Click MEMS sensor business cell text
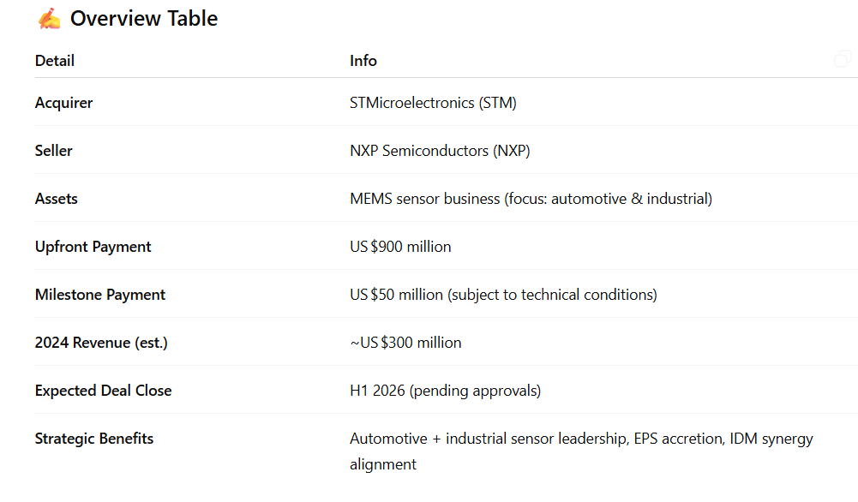Image resolution: width=858 pixels, height=502 pixels. [x=531, y=199]
